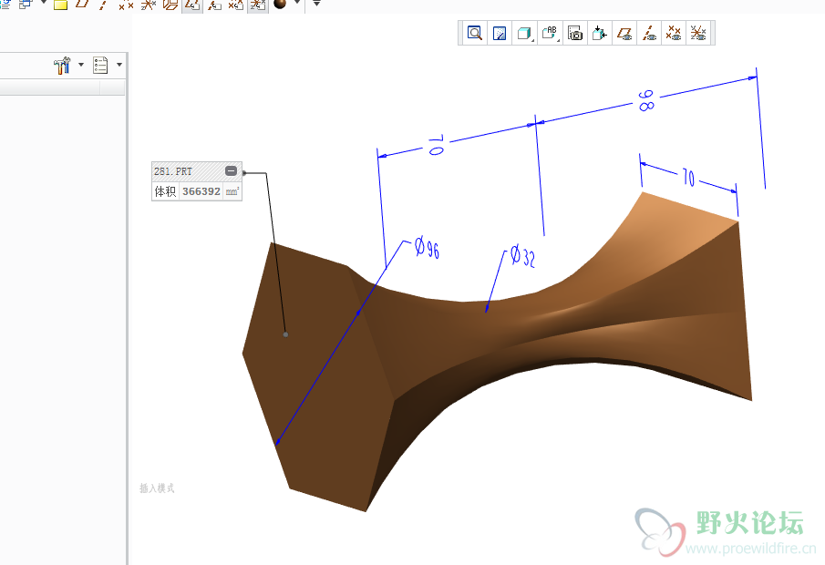Toggle plane tag display in top toolbar
This screenshot has height=565, width=825.
192,5
